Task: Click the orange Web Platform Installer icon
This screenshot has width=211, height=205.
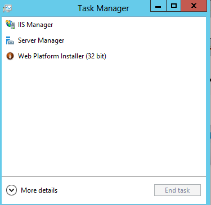Action: coord(10,56)
